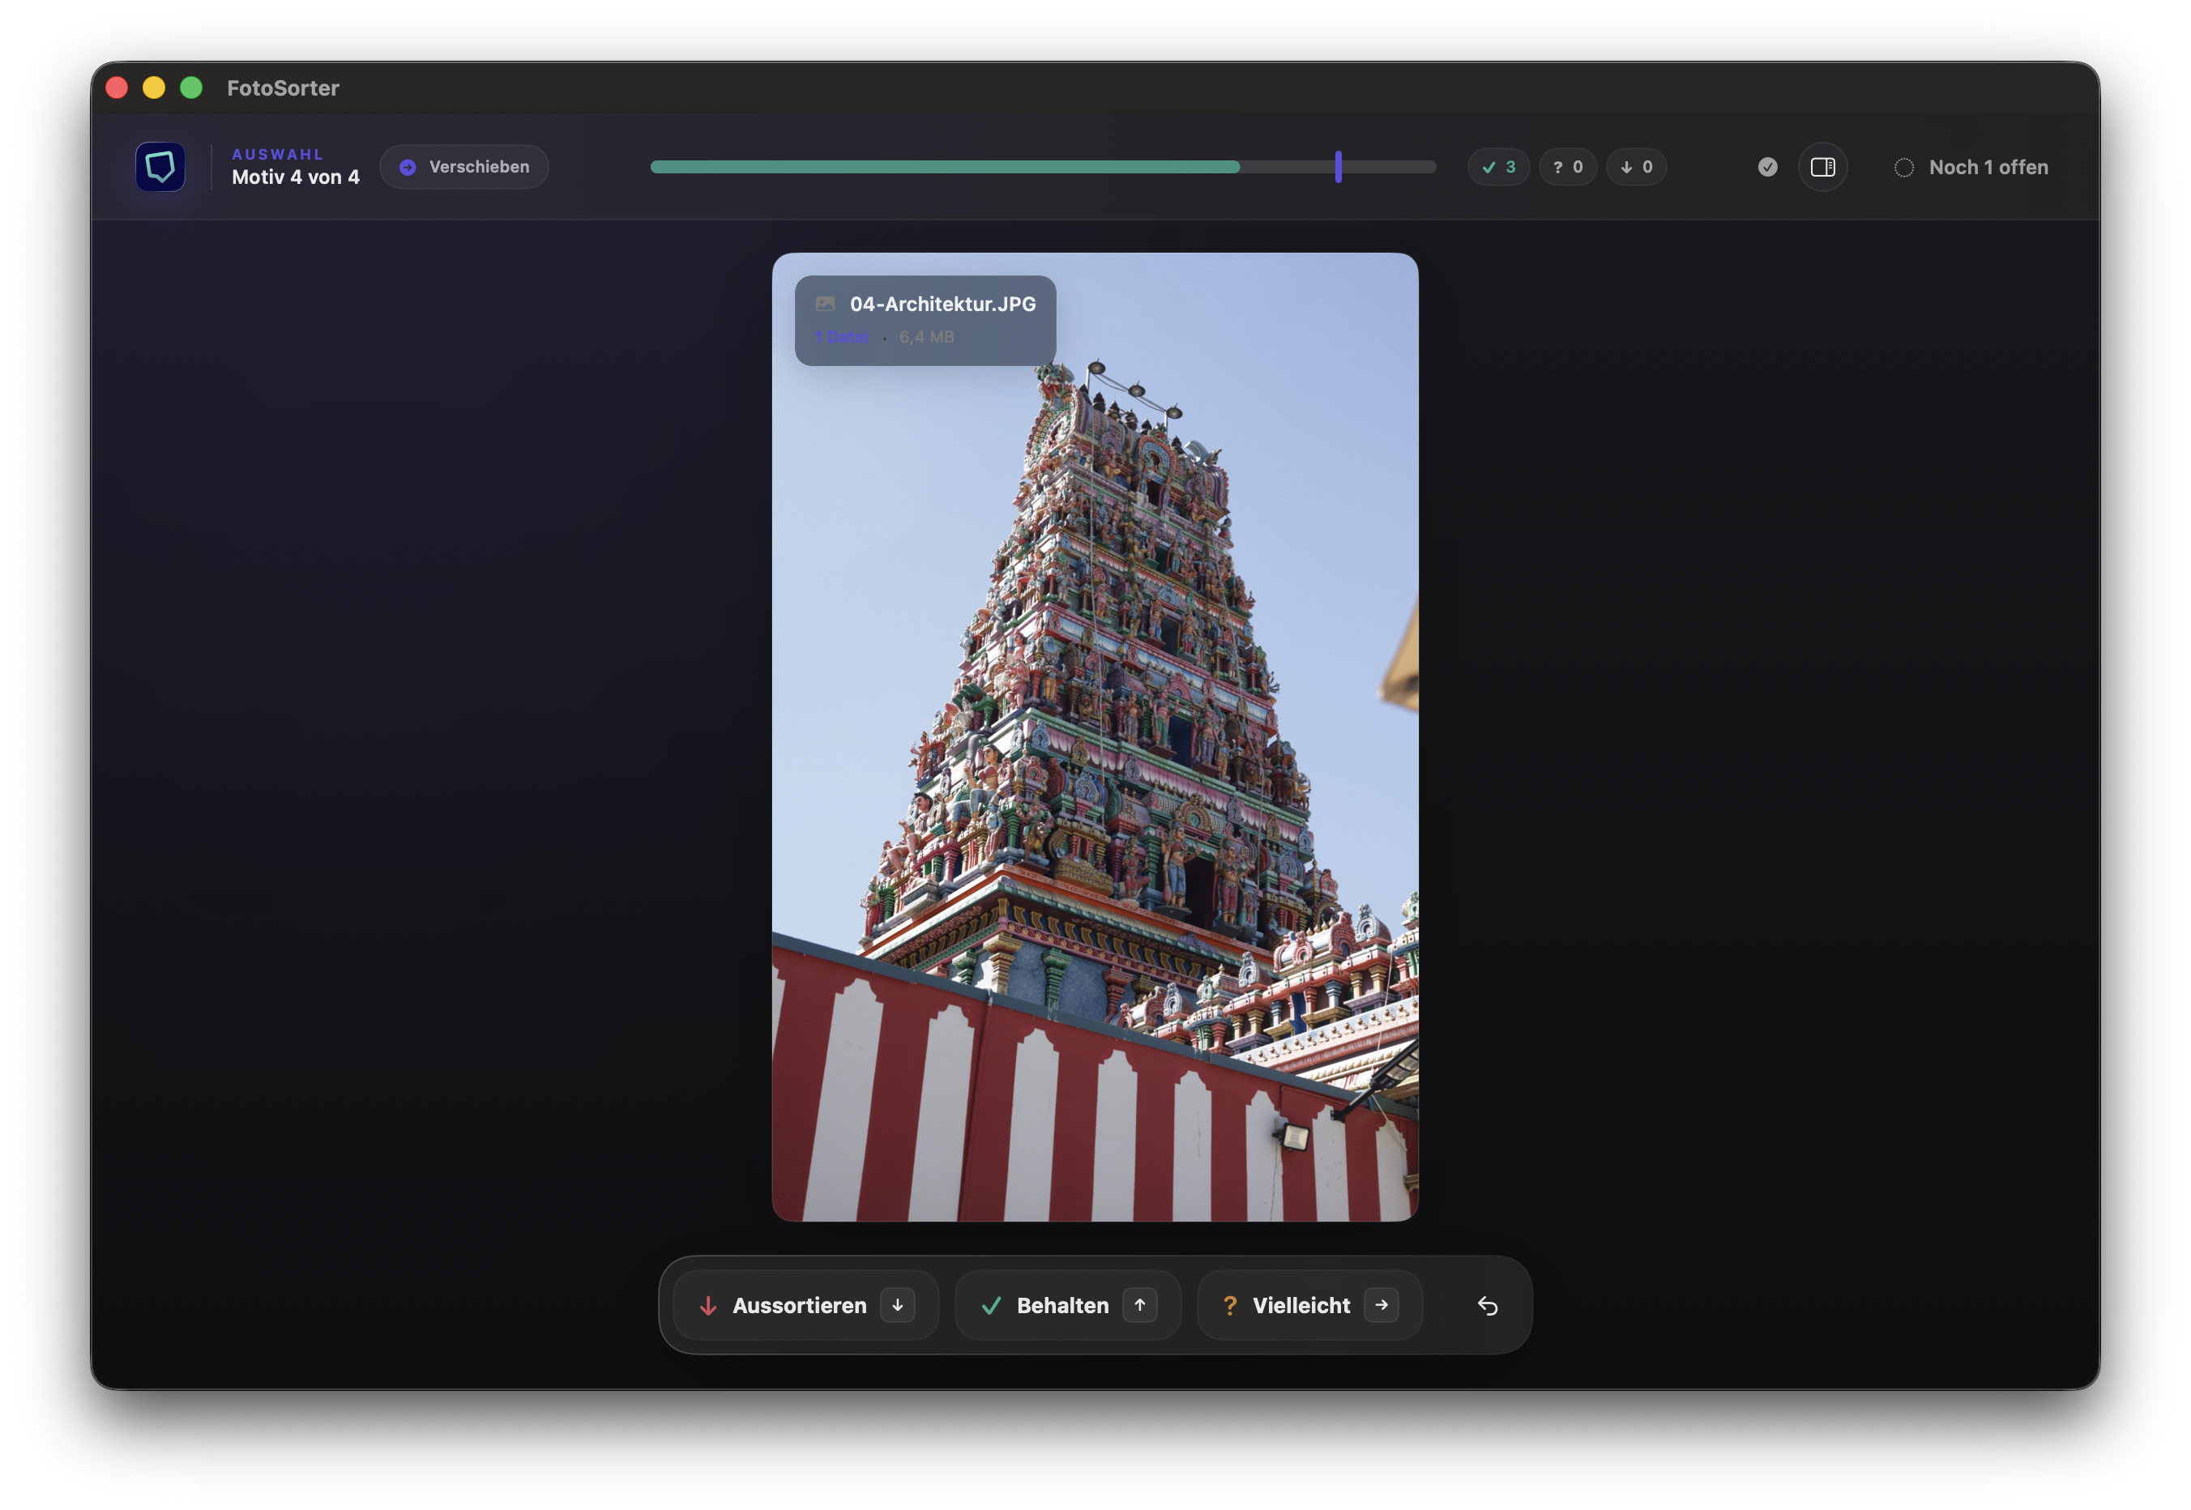This screenshot has width=2191, height=1510.
Task: Click the down arrow key hint on Aussortieren
Action: [897, 1306]
